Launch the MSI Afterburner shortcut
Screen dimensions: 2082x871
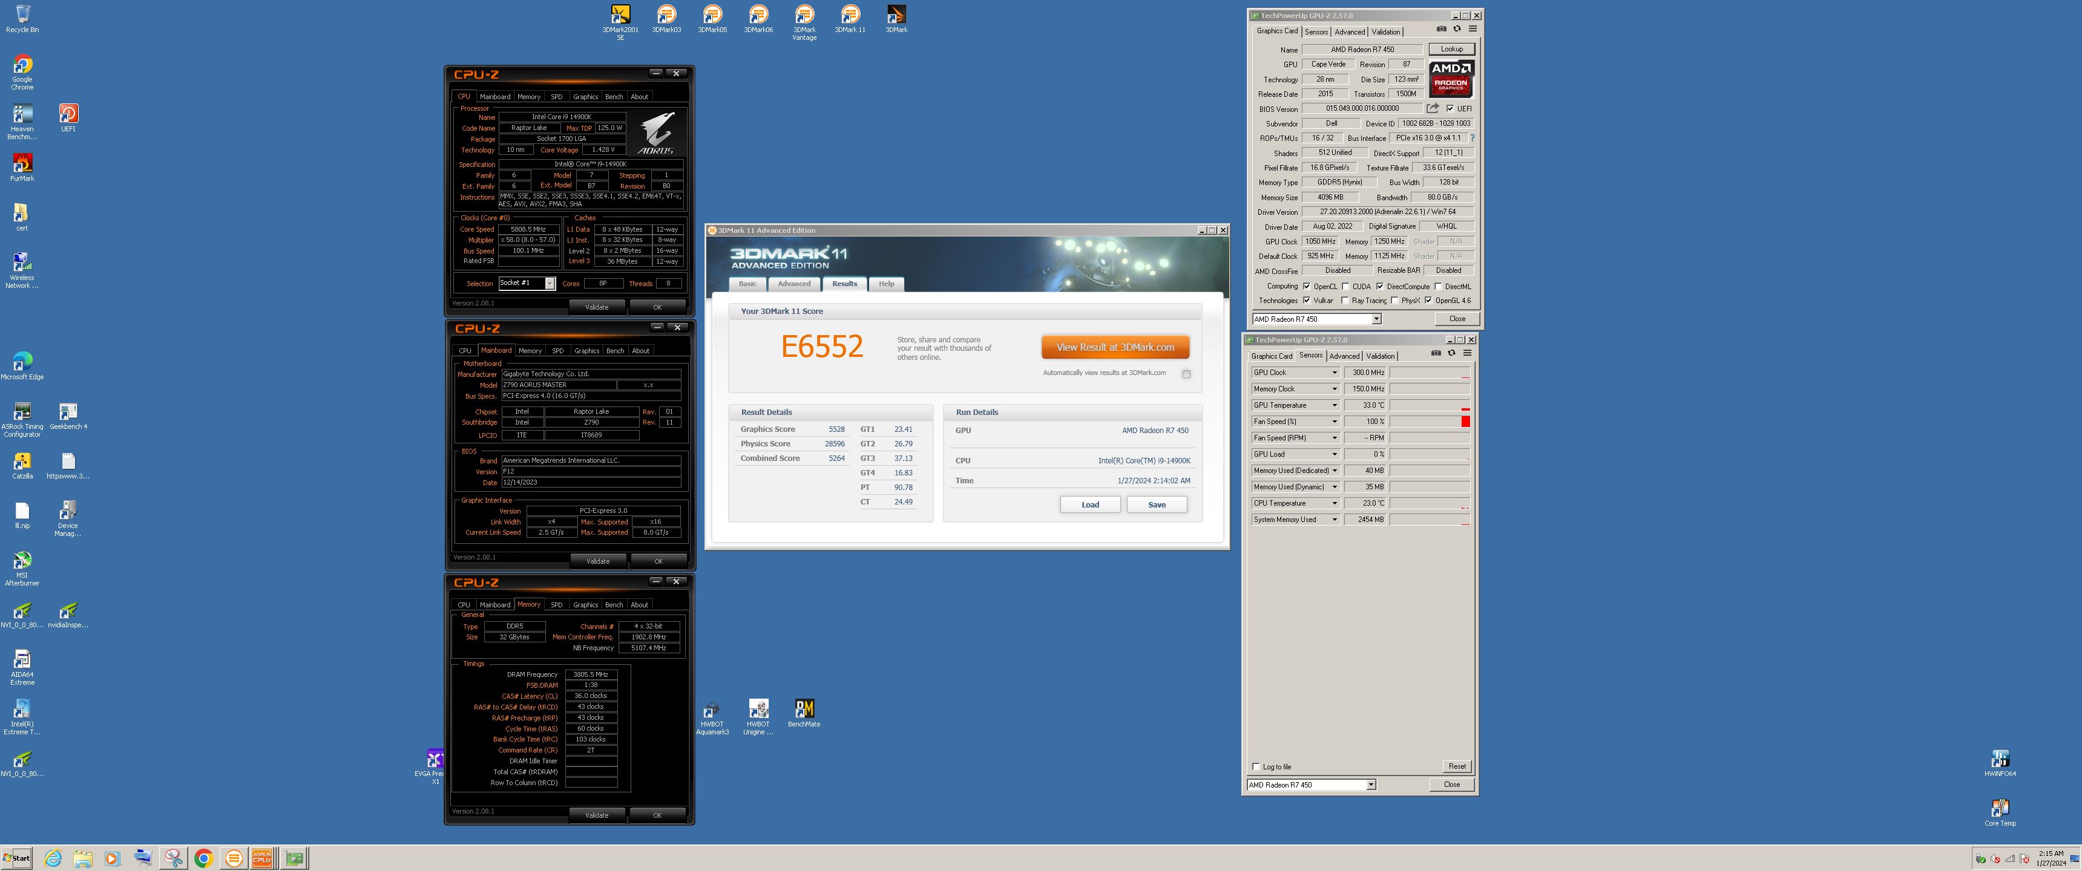click(22, 568)
